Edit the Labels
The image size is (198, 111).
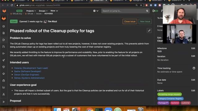point(193,90)
